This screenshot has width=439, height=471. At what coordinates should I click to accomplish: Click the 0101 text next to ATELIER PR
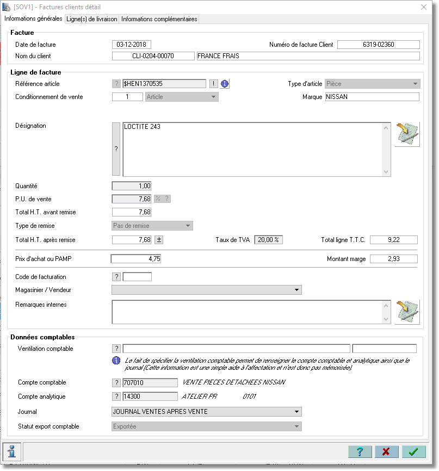click(249, 396)
